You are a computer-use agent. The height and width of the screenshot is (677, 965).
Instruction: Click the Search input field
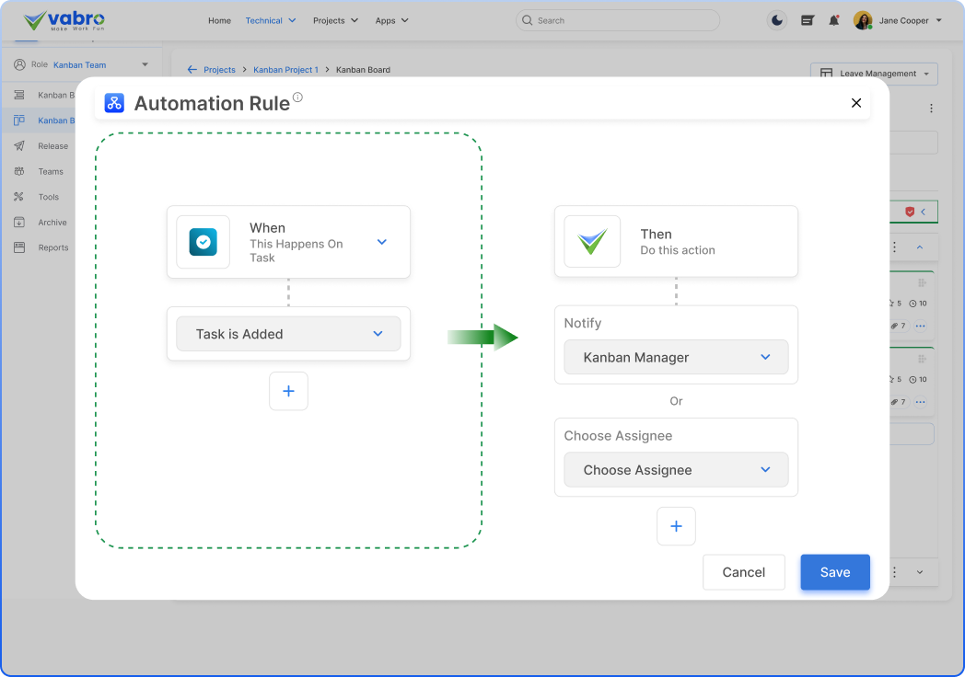(x=617, y=20)
